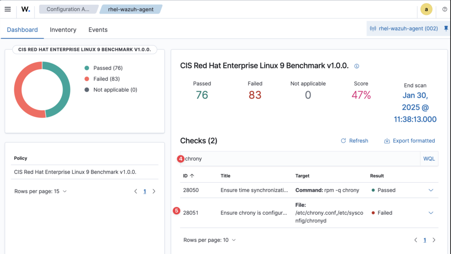Select page 1 in Policy pagination
451x254 pixels.
click(144, 191)
